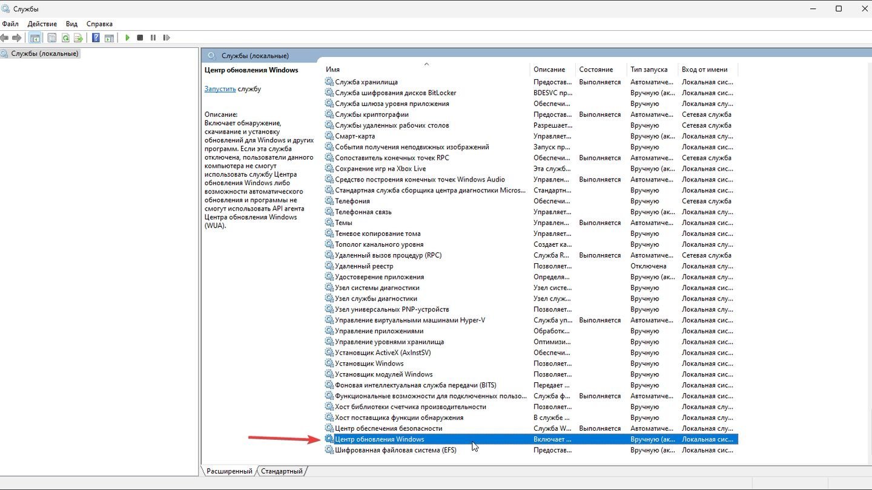Select Управление виртуальными машинами Hyper-V
Image resolution: width=872 pixels, height=490 pixels.
531,320
